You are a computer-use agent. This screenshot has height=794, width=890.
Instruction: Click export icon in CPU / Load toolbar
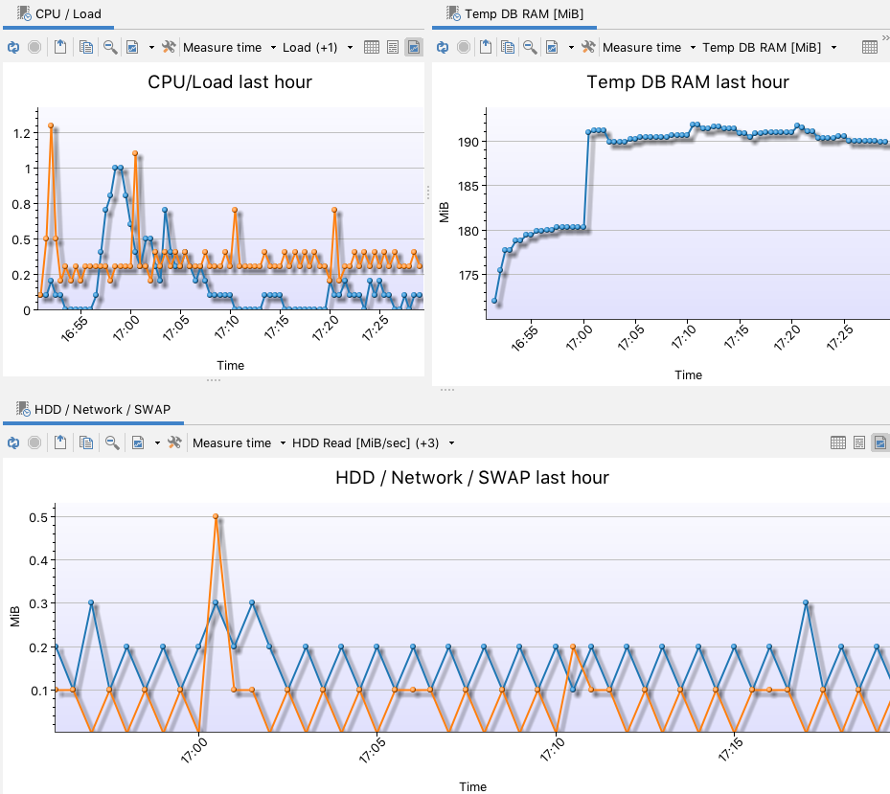[x=59, y=47]
